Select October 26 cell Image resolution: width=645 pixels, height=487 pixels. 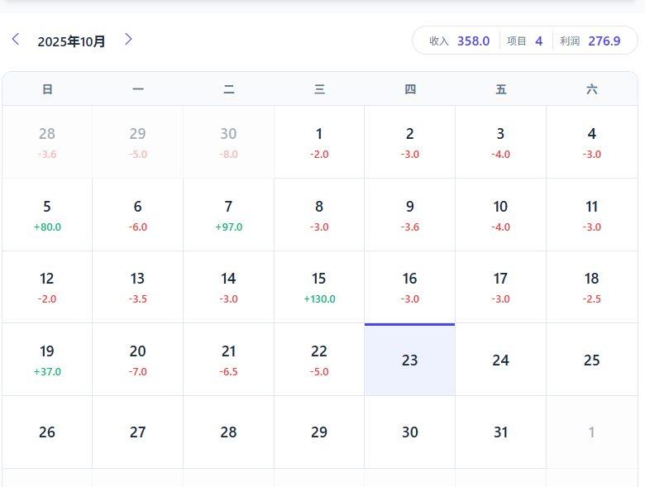[x=47, y=432]
